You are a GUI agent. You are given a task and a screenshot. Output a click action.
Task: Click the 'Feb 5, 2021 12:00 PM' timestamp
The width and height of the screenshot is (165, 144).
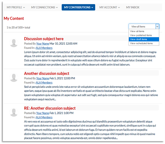click(x=62, y=78)
